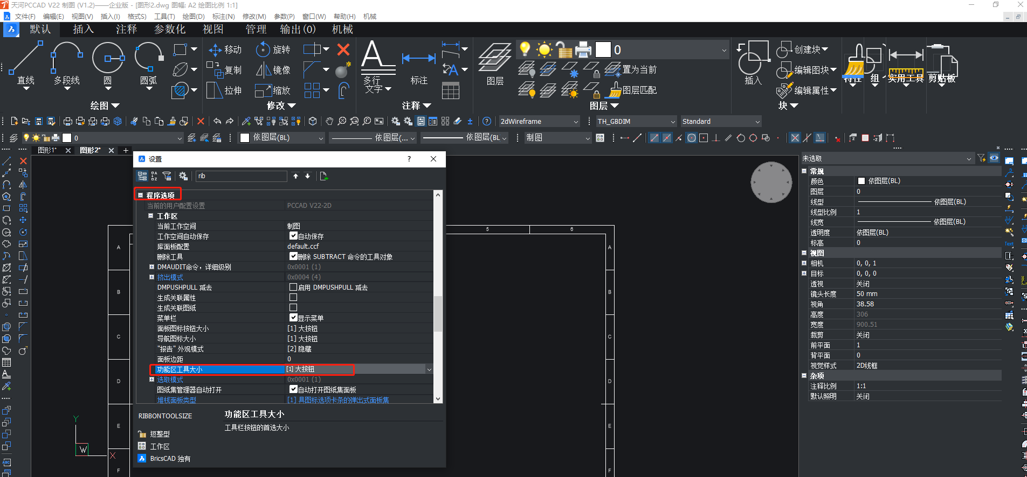Click the 旋转 rotate tool
This screenshot has height=477, width=1027.
273,50
